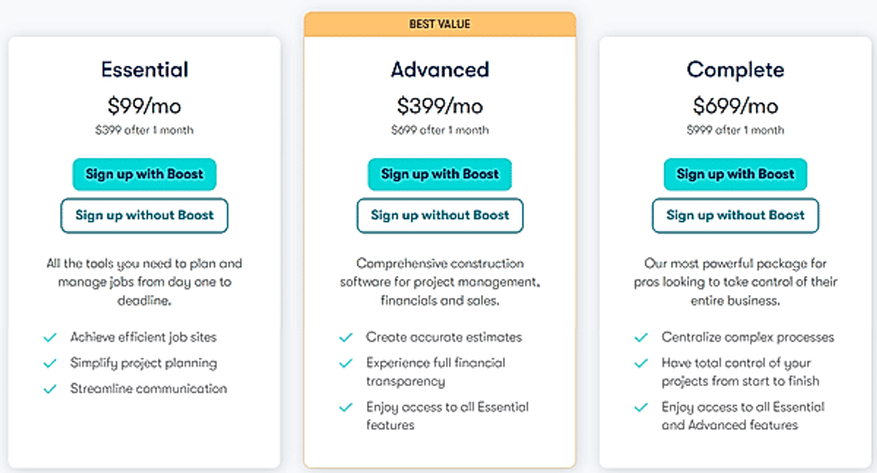Click the Best Value banner
The width and height of the screenshot is (877, 473).
(440, 24)
